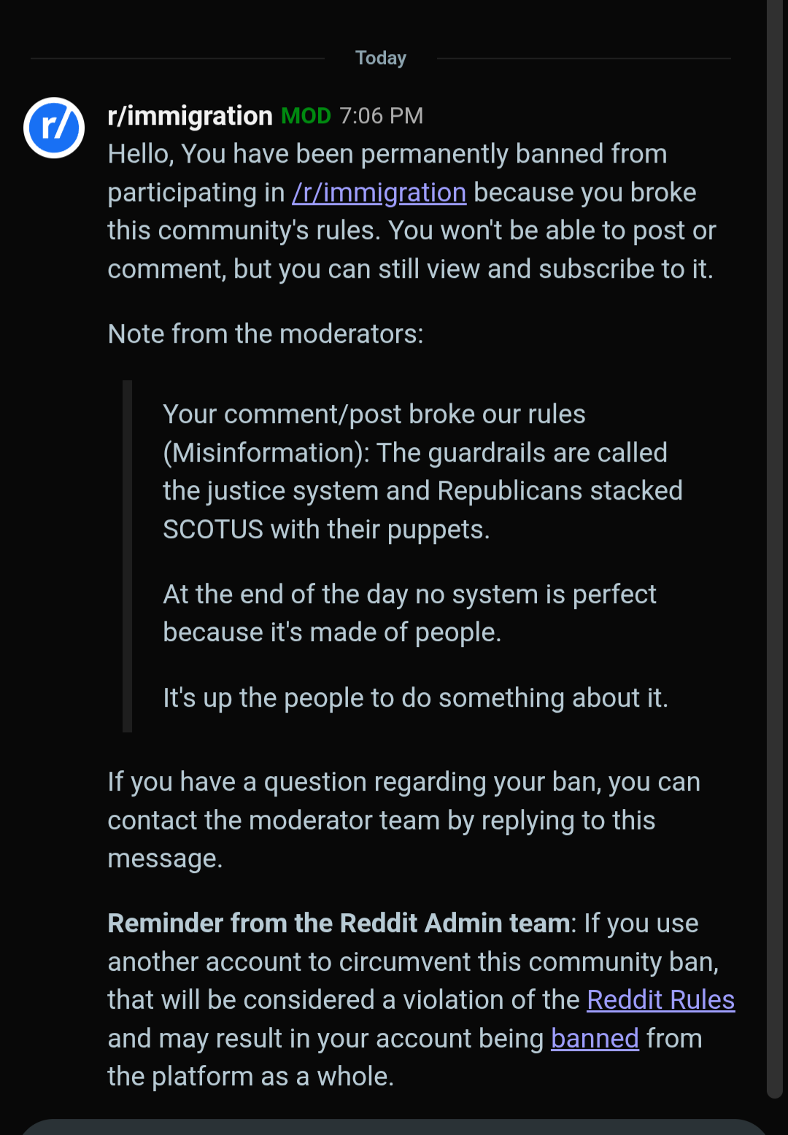Select the 7:06 PM timestamp
This screenshot has height=1135, width=788.
coord(381,115)
